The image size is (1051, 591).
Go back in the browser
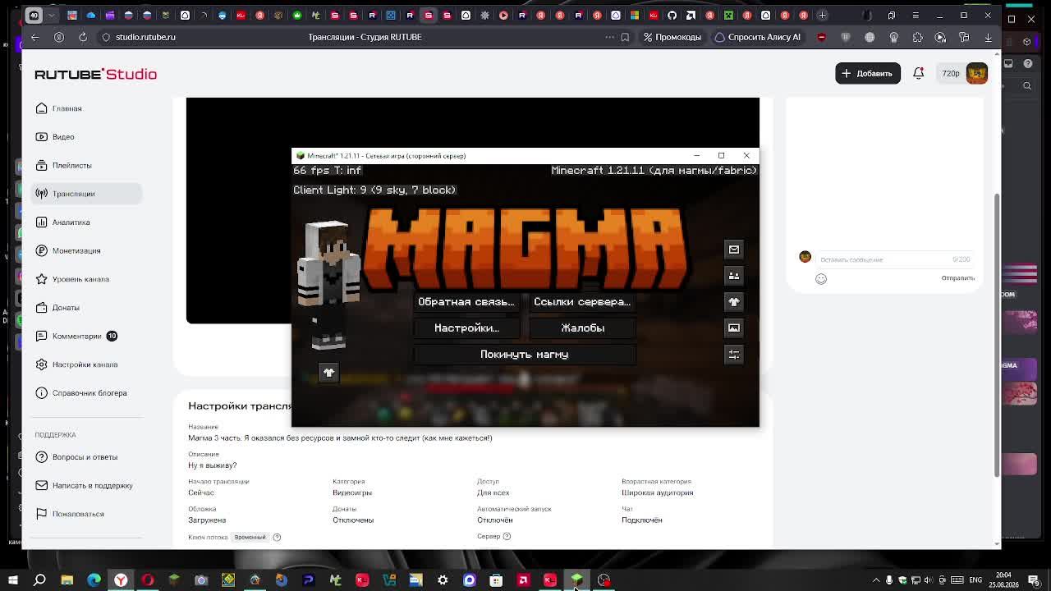(x=34, y=37)
